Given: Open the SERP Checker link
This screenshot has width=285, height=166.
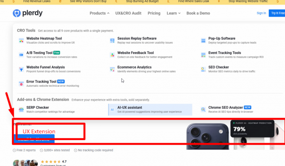Looking at the screenshot, I should (x=37, y=107).
